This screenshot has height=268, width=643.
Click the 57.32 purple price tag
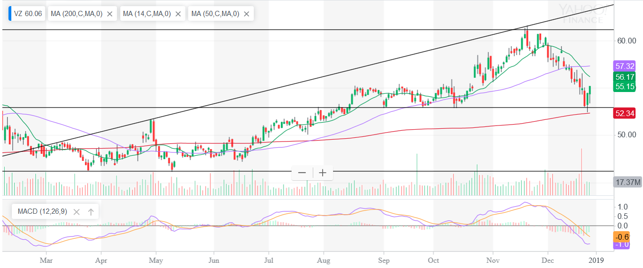pyautogui.click(x=625, y=66)
